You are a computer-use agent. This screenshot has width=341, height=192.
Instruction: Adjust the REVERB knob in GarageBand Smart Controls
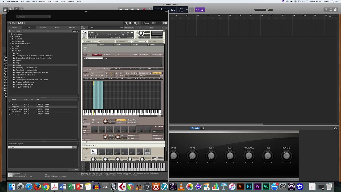click(x=286, y=156)
